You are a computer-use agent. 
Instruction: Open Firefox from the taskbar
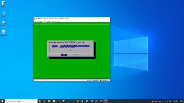77,101
